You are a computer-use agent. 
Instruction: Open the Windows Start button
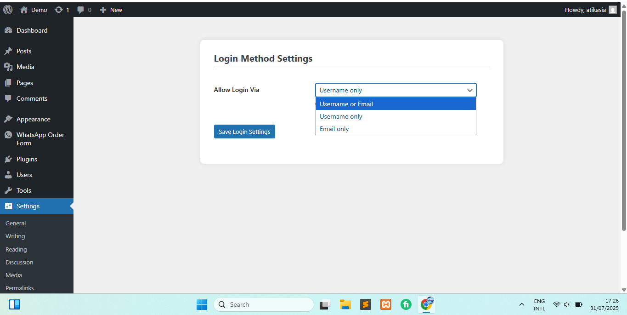click(202, 304)
